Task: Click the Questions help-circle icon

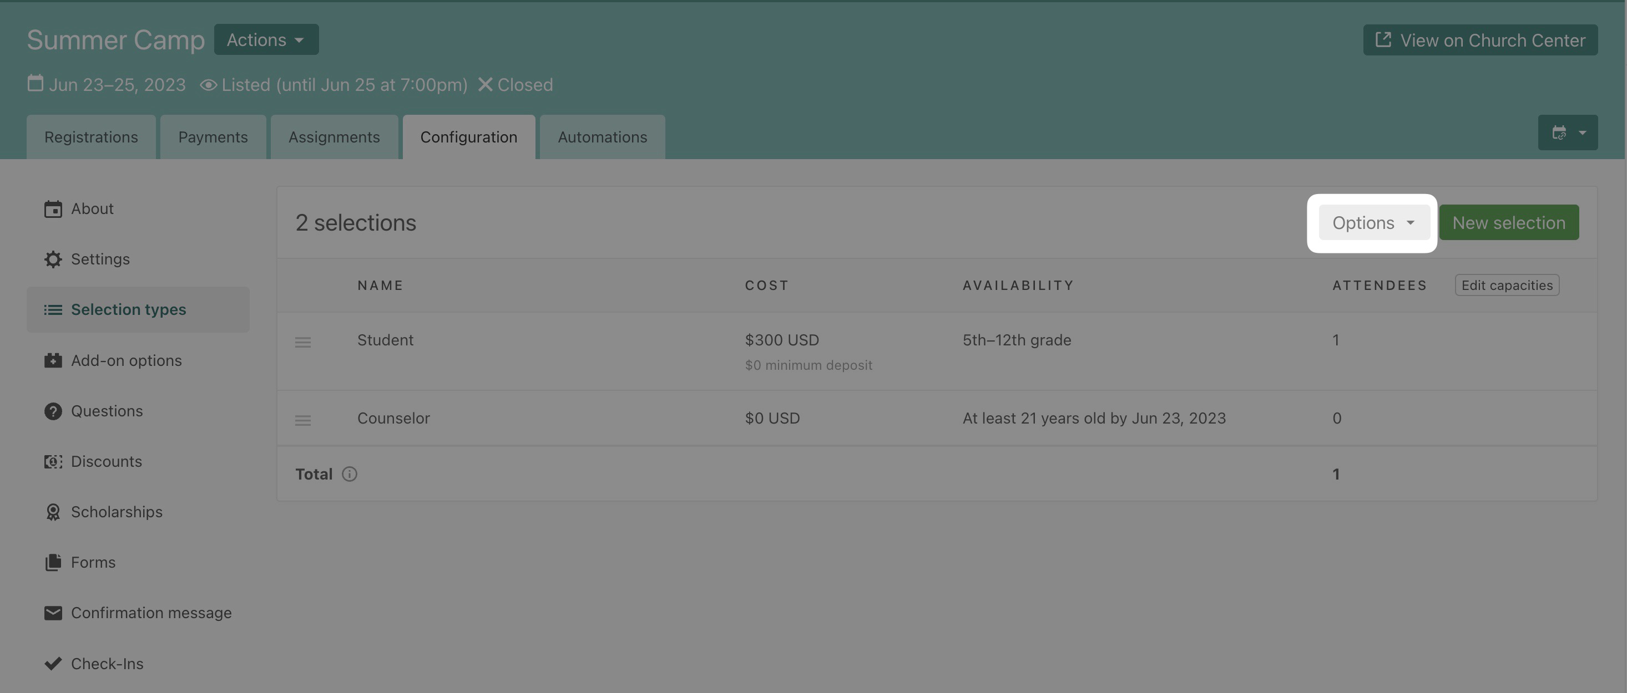Action: pos(53,411)
